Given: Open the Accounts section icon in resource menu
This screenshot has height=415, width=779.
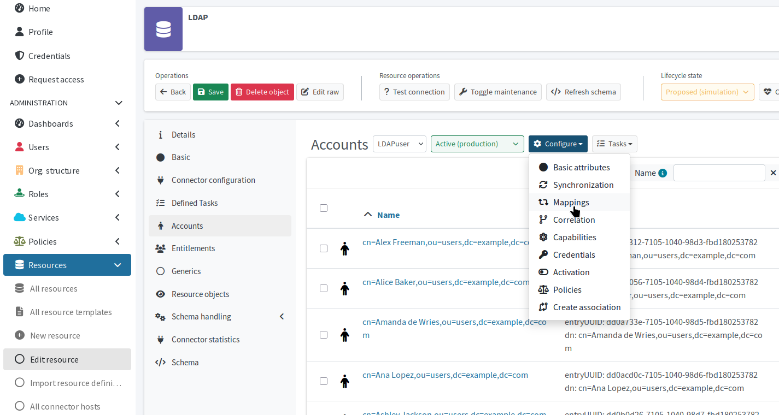Looking at the screenshot, I should pos(161,226).
